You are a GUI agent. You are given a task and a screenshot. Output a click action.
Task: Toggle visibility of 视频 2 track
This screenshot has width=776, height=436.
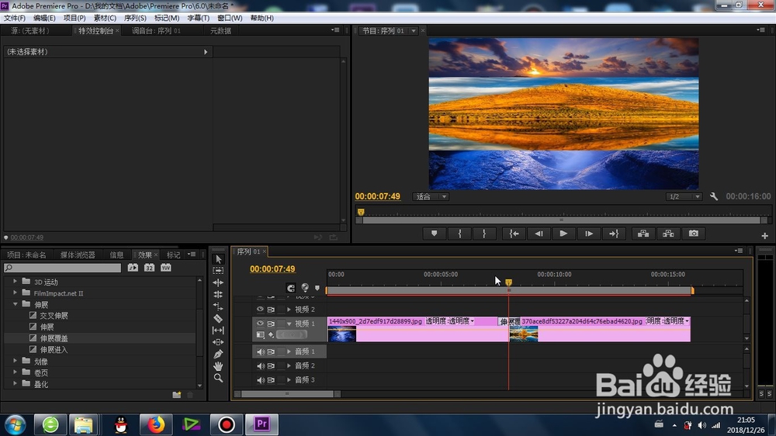pos(260,310)
